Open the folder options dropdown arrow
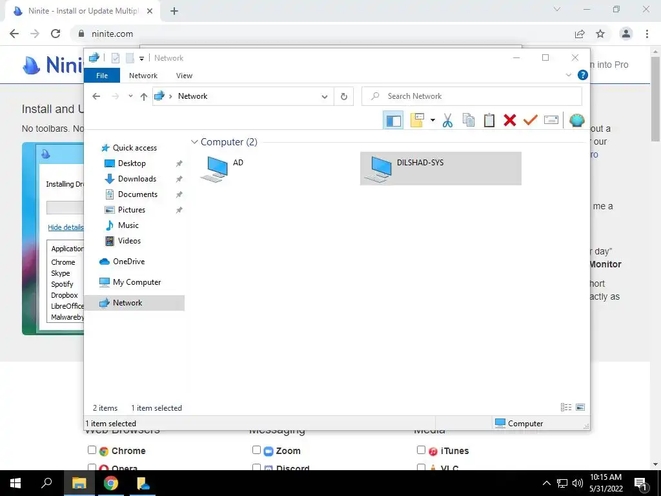The width and height of the screenshot is (661, 496). point(432,121)
